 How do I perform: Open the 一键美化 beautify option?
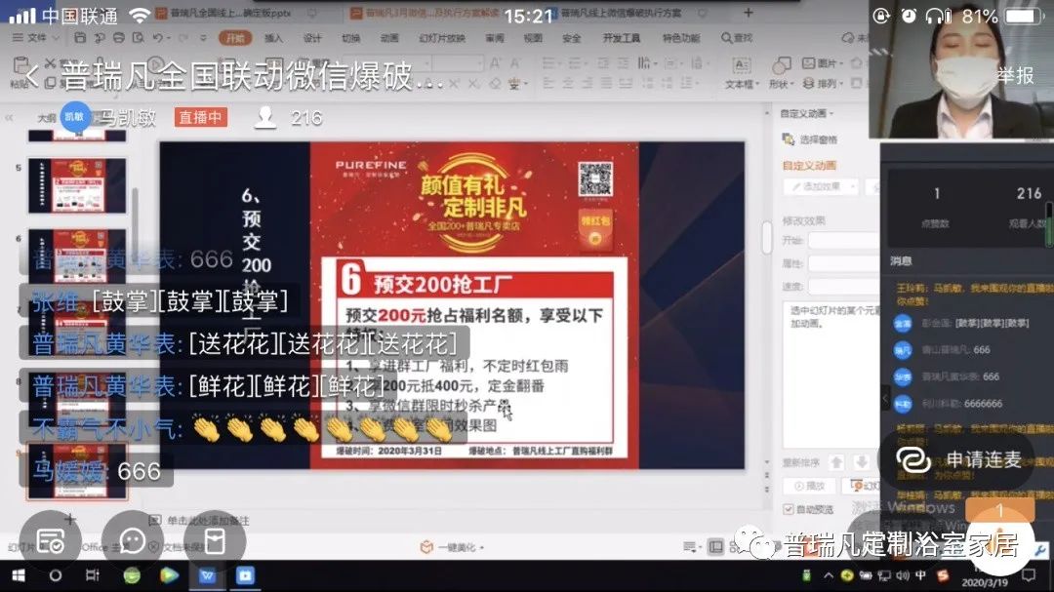pyautogui.click(x=451, y=548)
